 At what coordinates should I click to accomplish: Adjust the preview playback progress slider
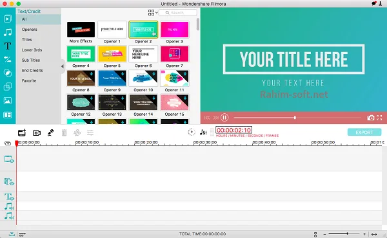(x=297, y=118)
